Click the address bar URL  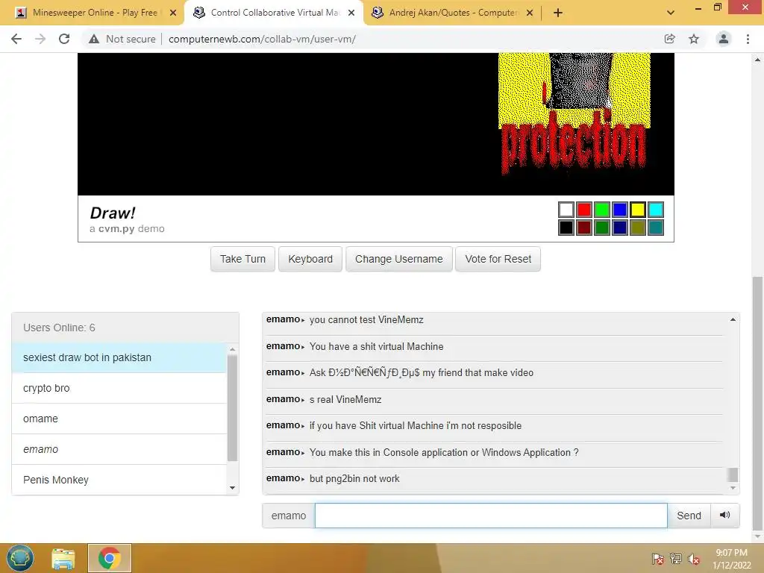coord(262,39)
